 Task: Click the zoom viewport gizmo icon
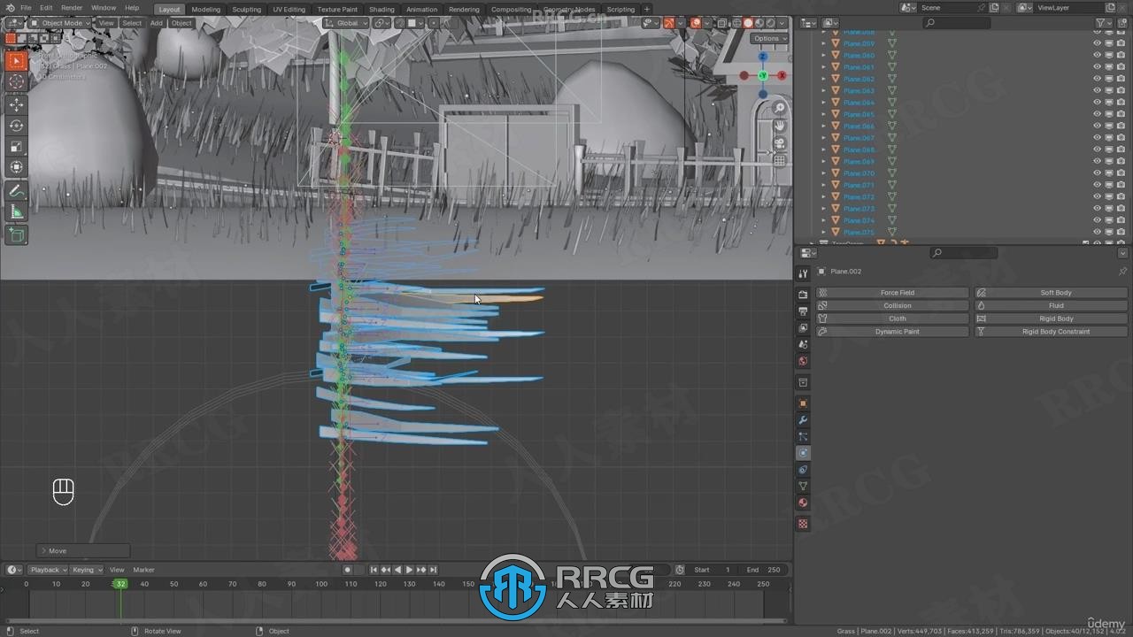click(x=780, y=108)
